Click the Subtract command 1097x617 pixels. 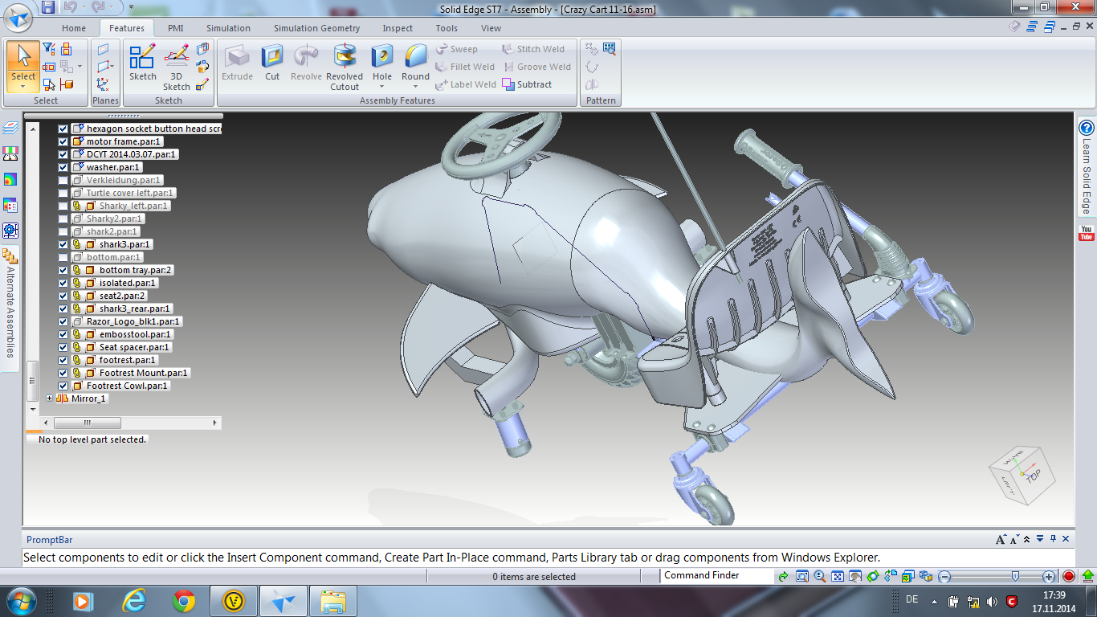tap(528, 84)
